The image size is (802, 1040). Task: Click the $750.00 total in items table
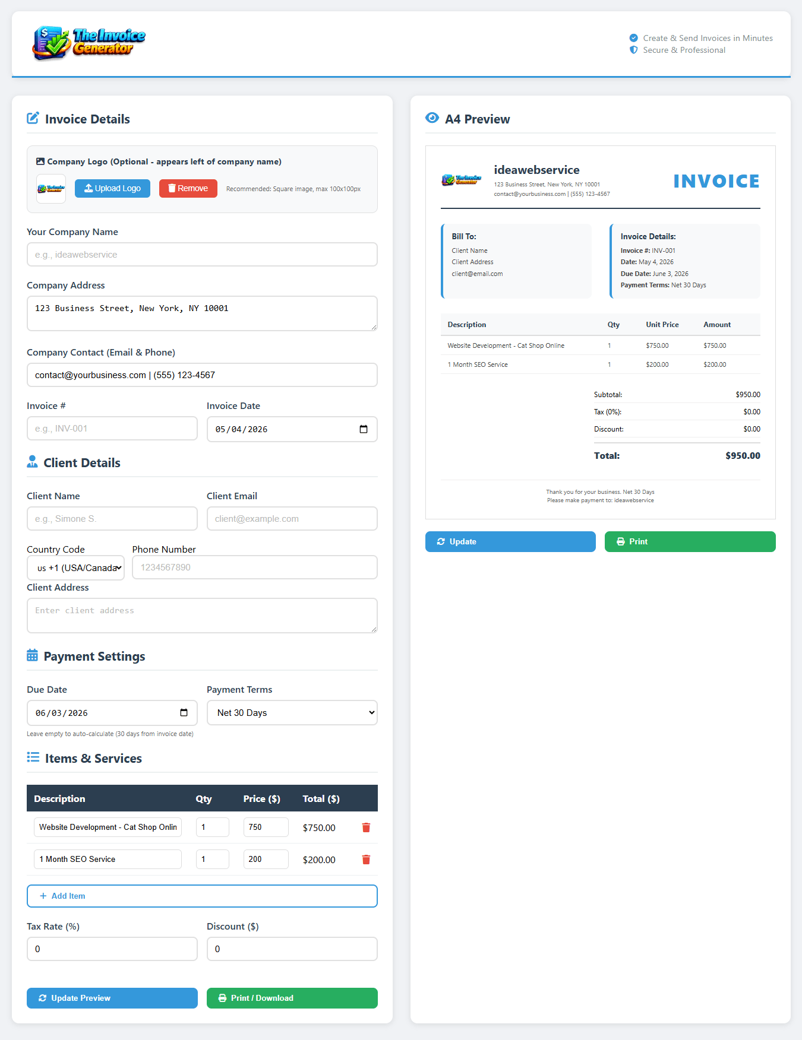319,827
